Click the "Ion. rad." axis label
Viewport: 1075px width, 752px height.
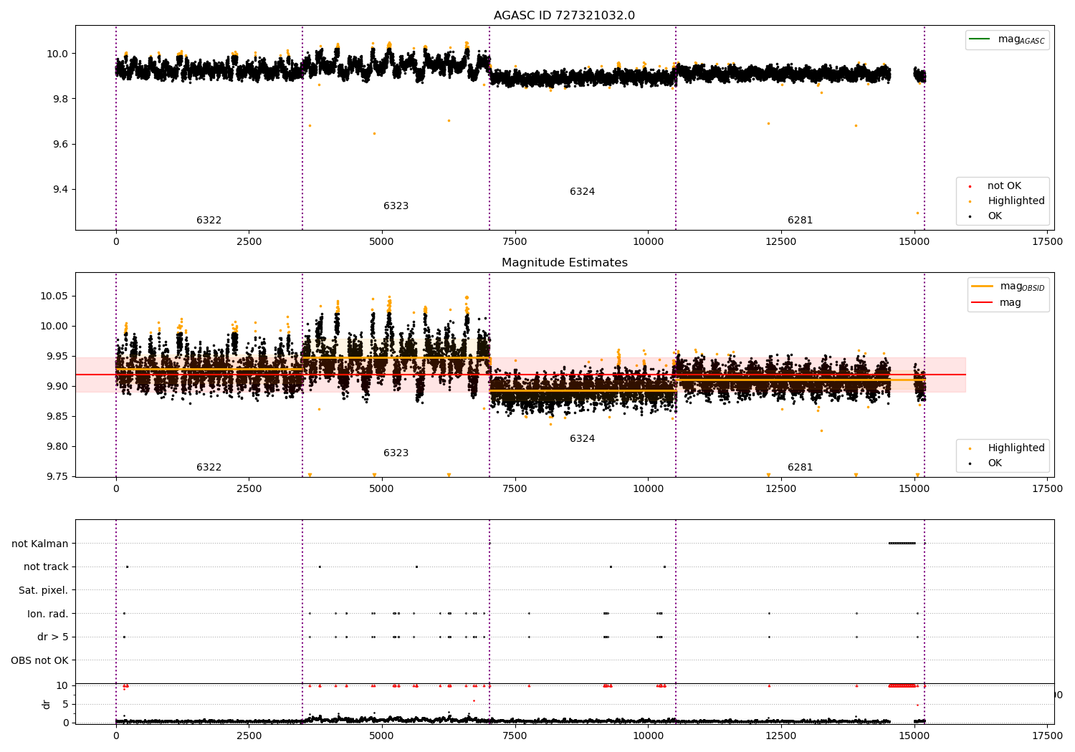point(48,614)
